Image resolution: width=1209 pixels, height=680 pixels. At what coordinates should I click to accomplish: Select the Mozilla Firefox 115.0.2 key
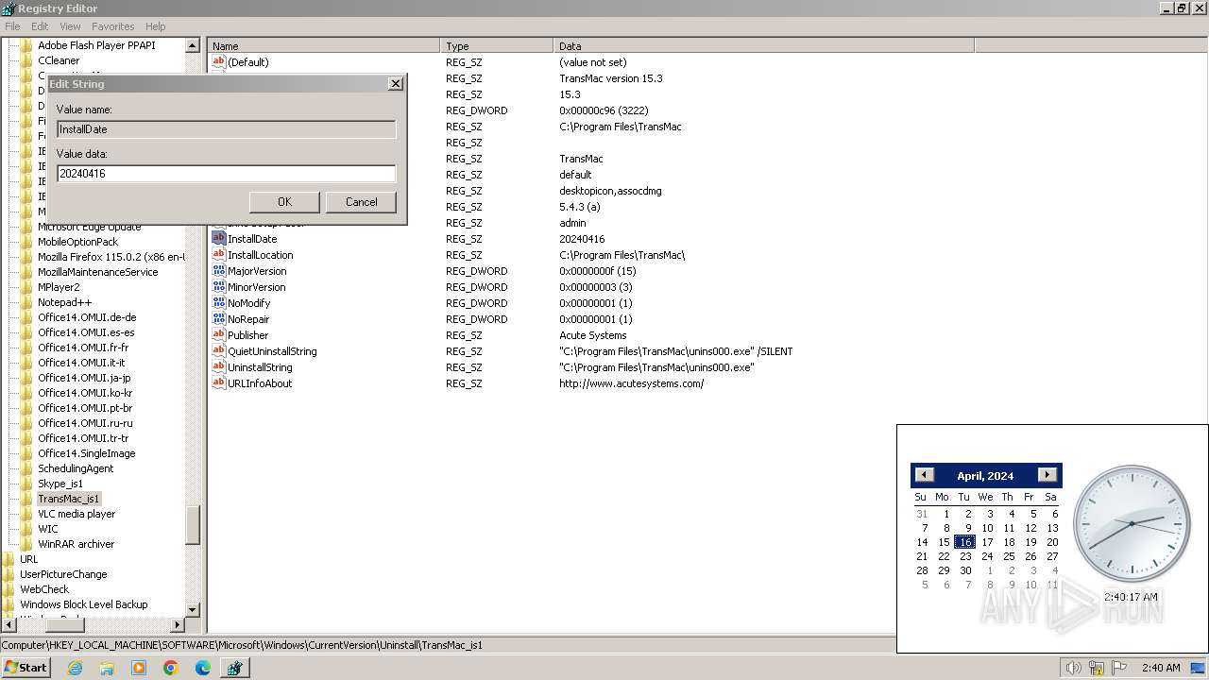click(x=111, y=257)
